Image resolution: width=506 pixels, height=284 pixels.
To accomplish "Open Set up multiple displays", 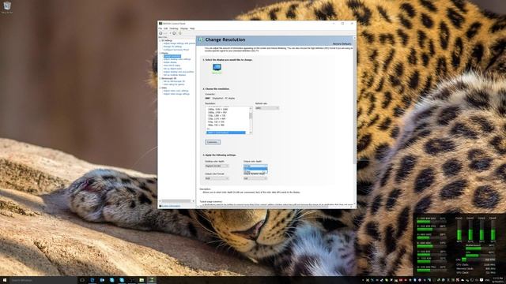I will click(x=175, y=75).
